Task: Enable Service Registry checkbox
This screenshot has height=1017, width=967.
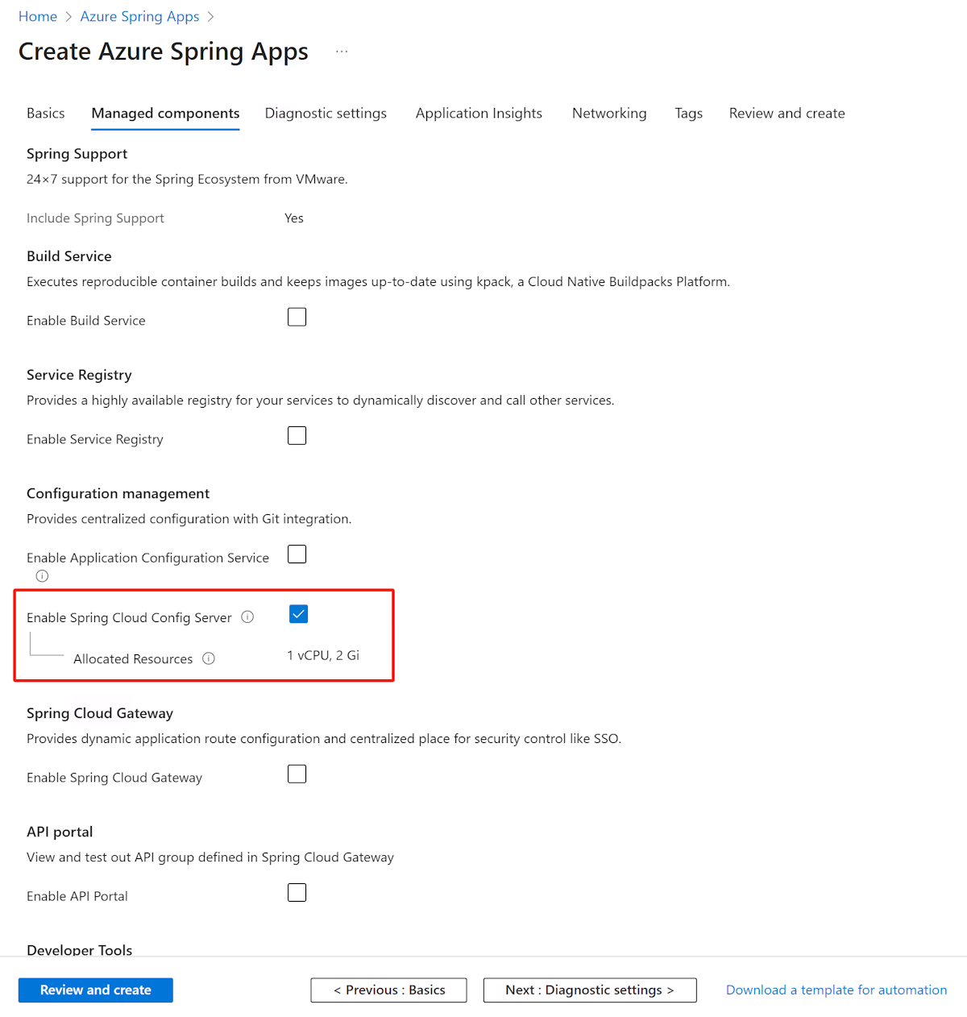Action: point(297,436)
